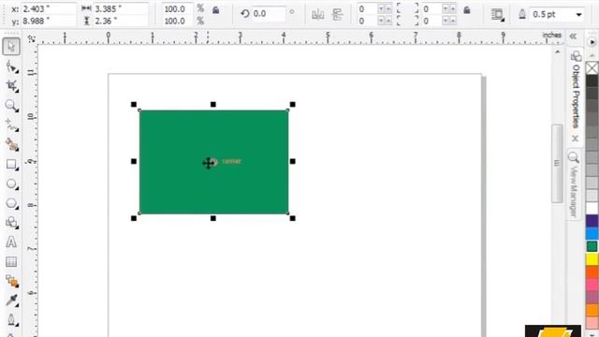Collapse the docker panel with double arrows
599x337 pixels.
(x=573, y=37)
